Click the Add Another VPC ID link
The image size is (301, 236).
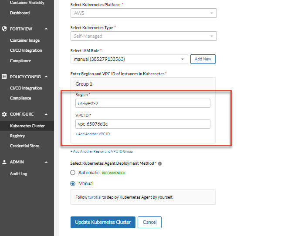point(92,134)
